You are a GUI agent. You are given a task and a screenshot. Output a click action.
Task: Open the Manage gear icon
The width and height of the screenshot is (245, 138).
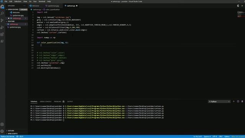point(2,131)
